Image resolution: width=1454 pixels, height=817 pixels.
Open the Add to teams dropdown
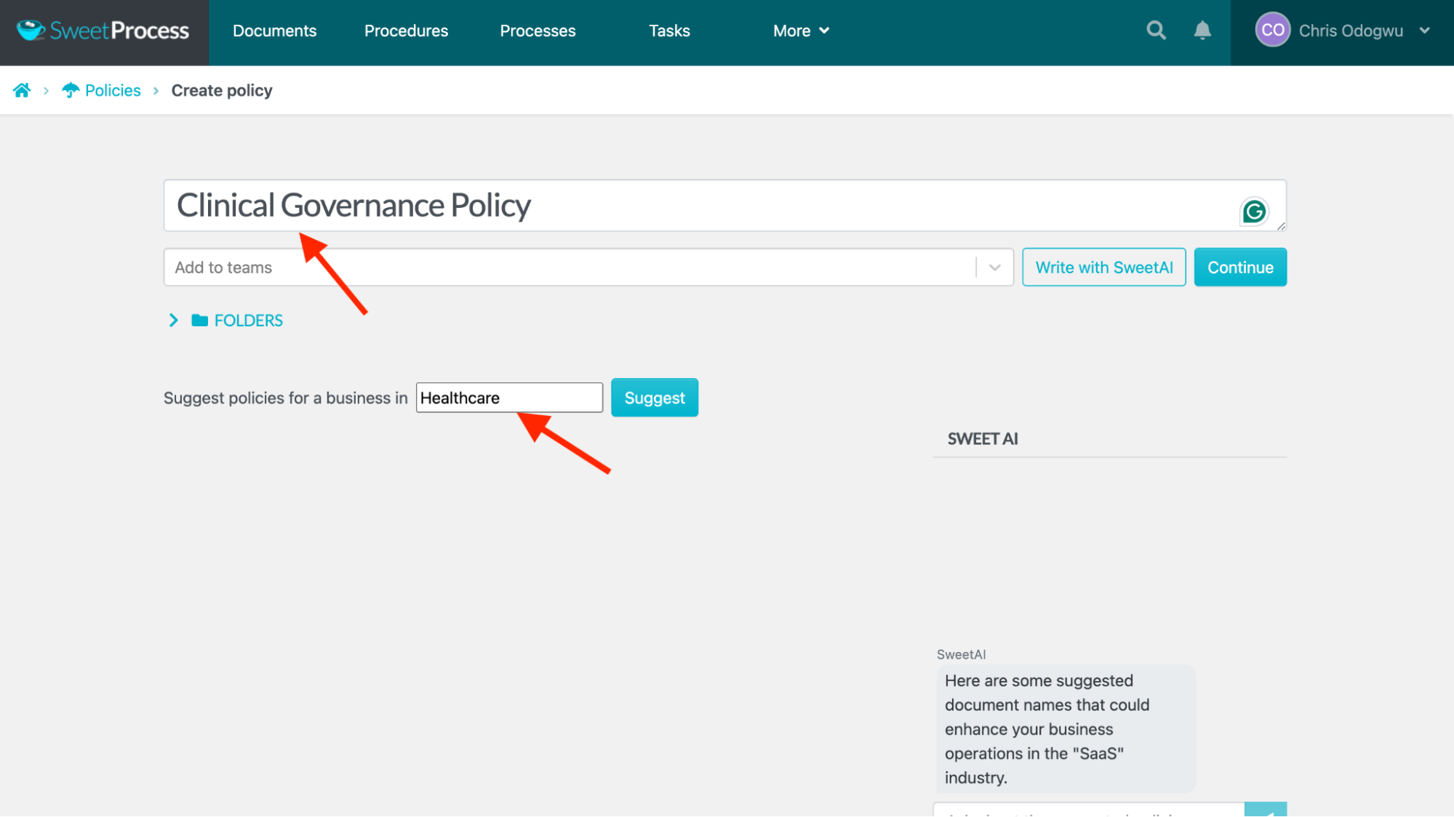[994, 267]
